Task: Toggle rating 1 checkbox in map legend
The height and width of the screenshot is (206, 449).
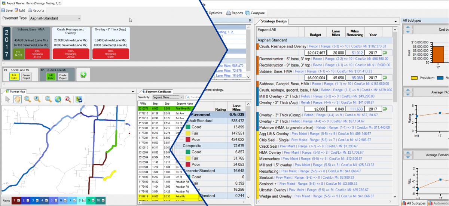Action: pos(18,200)
